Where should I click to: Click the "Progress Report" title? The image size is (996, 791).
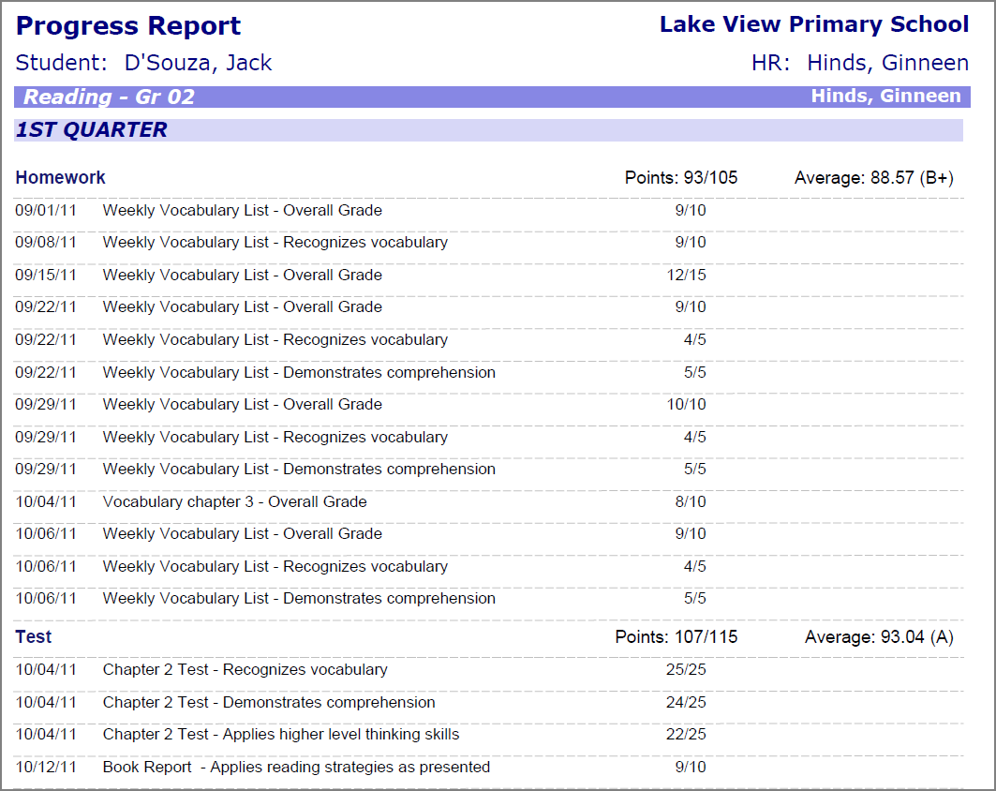127,26
